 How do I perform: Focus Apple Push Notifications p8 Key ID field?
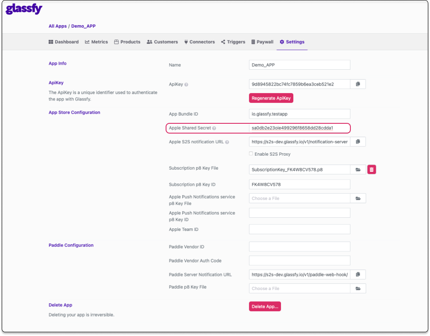[299, 213]
